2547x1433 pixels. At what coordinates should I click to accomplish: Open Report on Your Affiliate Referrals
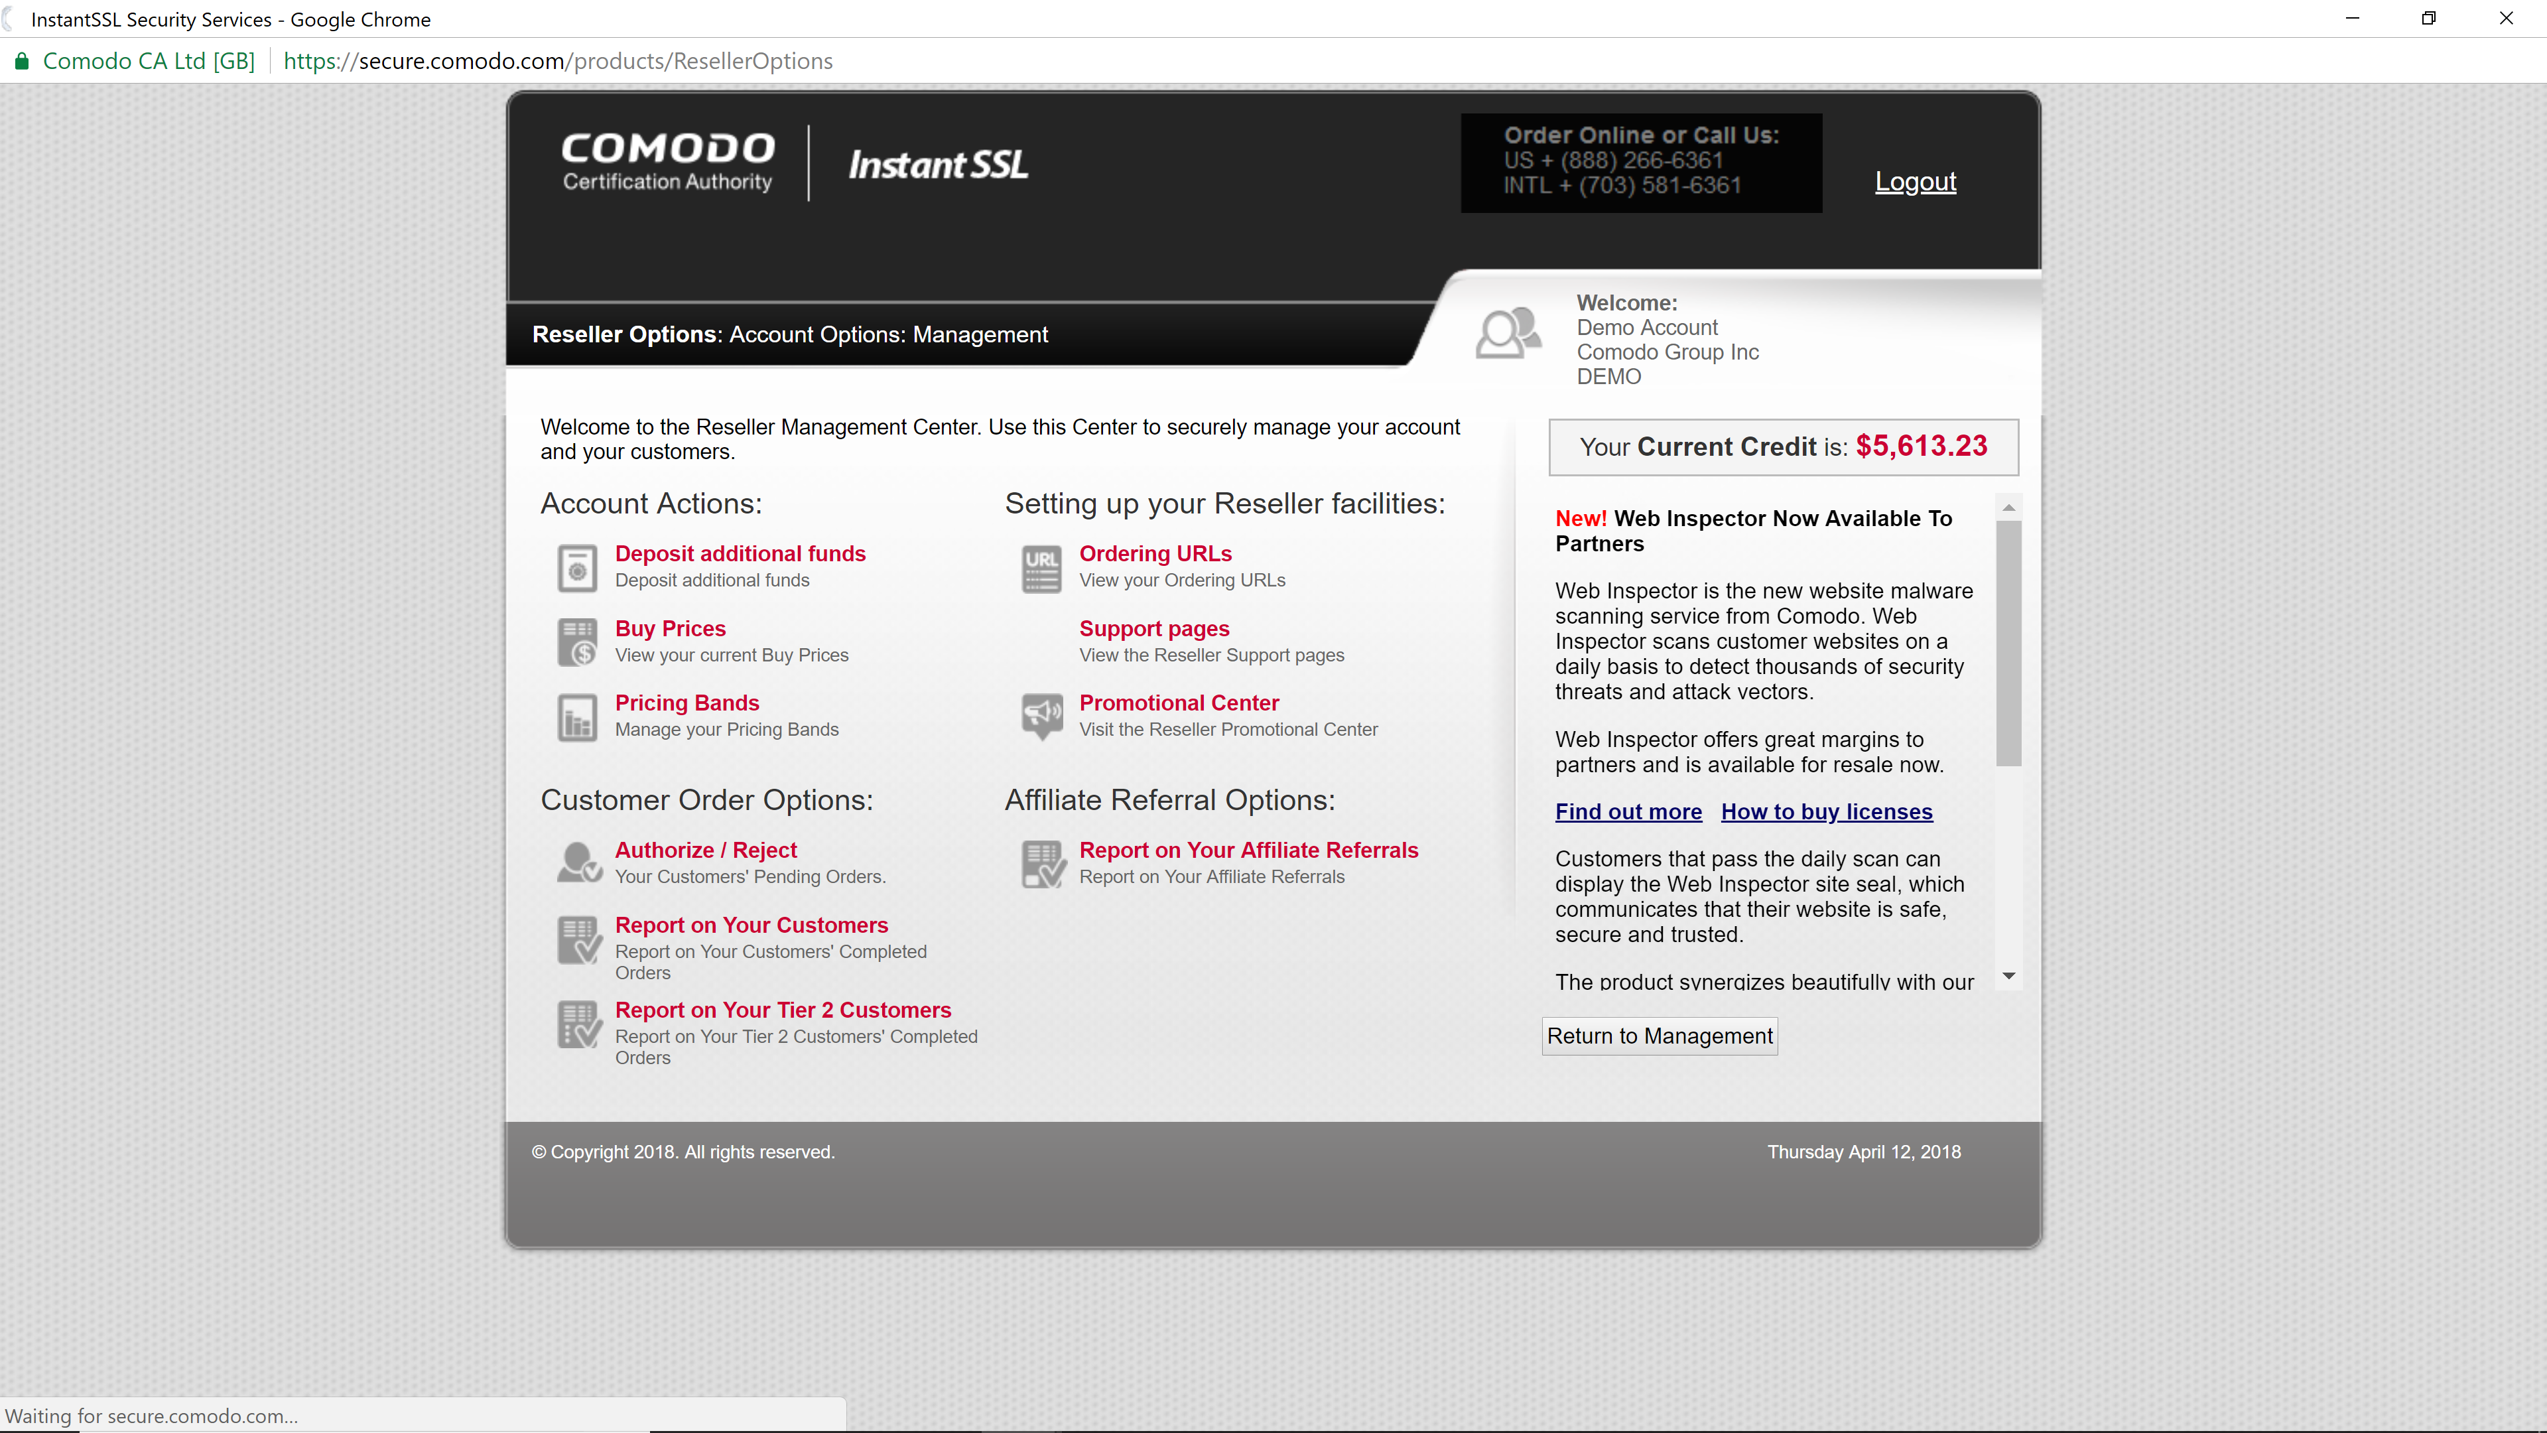pyautogui.click(x=1248, y=851)
